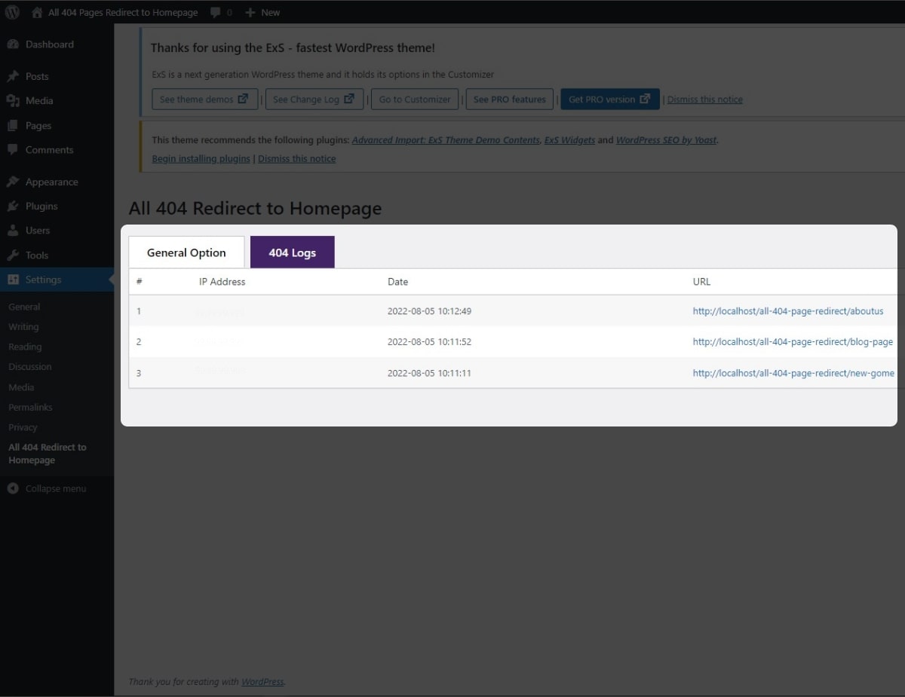This screenshot has height=697, width=905.
Task: Click the WordPress logo icon
Action: pos(12,12)
